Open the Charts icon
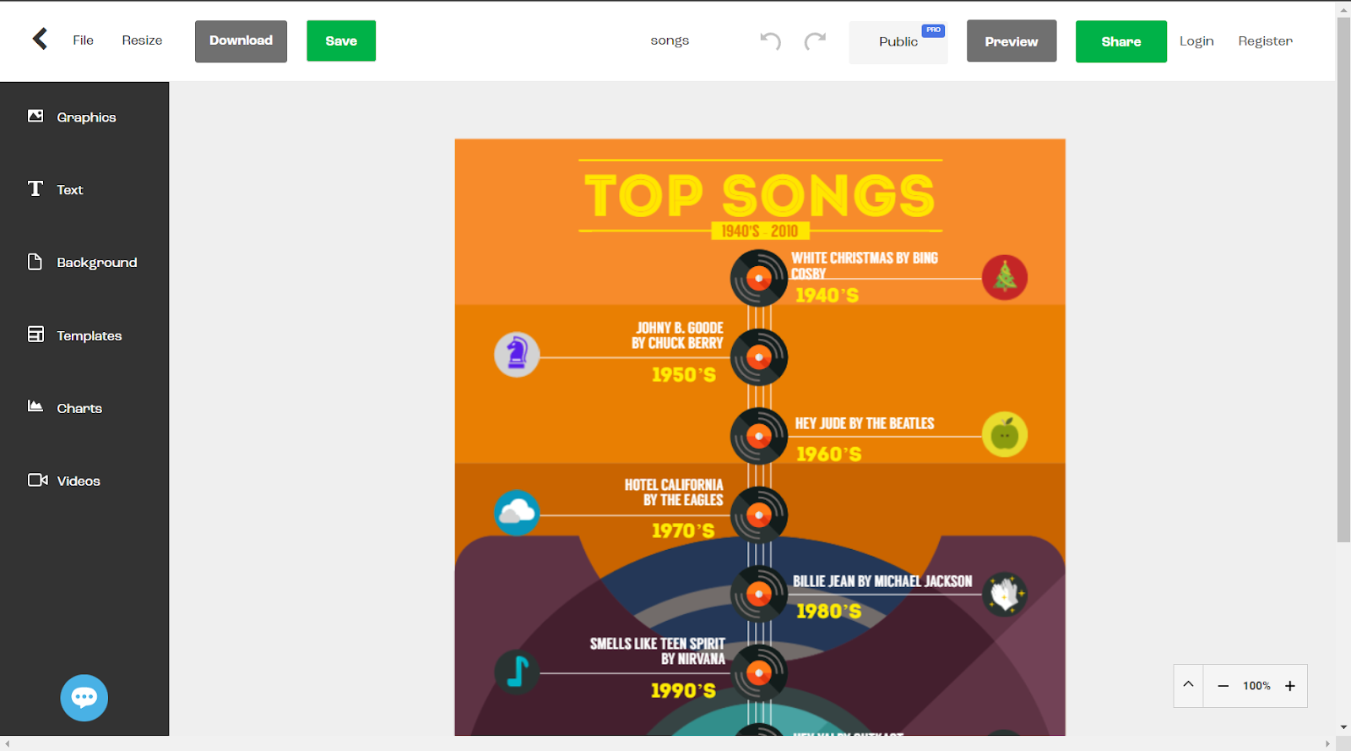The image size is (1351, 751). [x=35, y=406]
